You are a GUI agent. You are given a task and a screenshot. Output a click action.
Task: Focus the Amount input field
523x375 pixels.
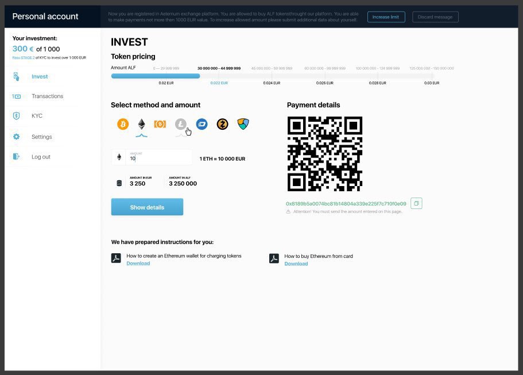click(159, 157)
